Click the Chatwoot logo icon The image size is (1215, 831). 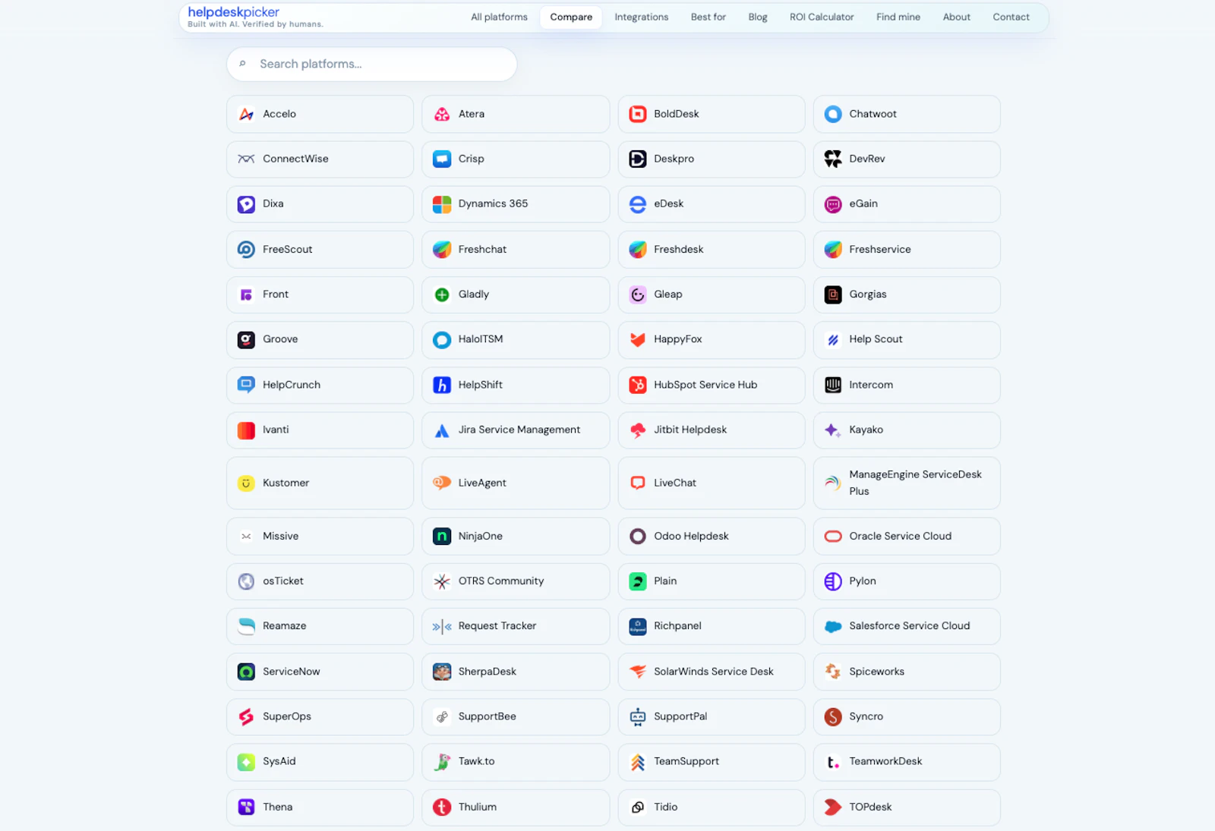tap(833, 114)
